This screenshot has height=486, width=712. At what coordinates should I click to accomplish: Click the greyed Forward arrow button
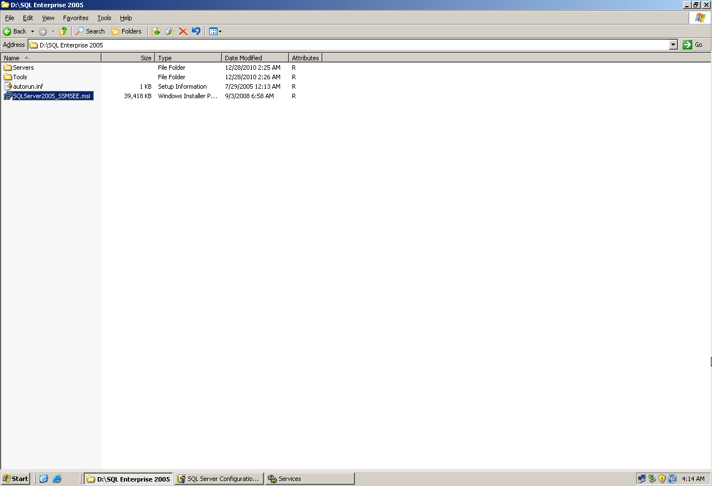click(43, 31)
